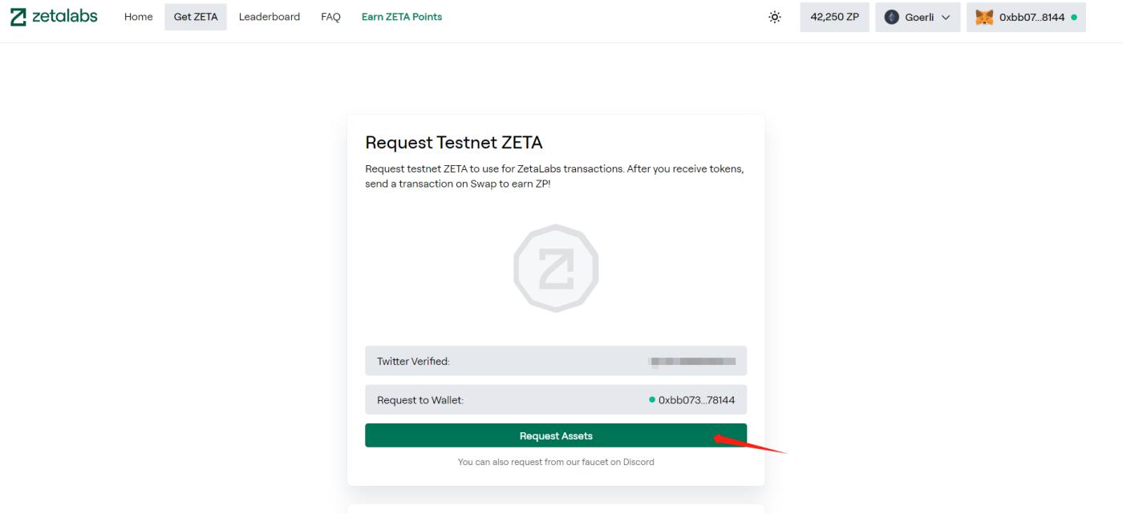Click the ZetaLabs logo icon
1123x514 pixels.
pos(18,17)
